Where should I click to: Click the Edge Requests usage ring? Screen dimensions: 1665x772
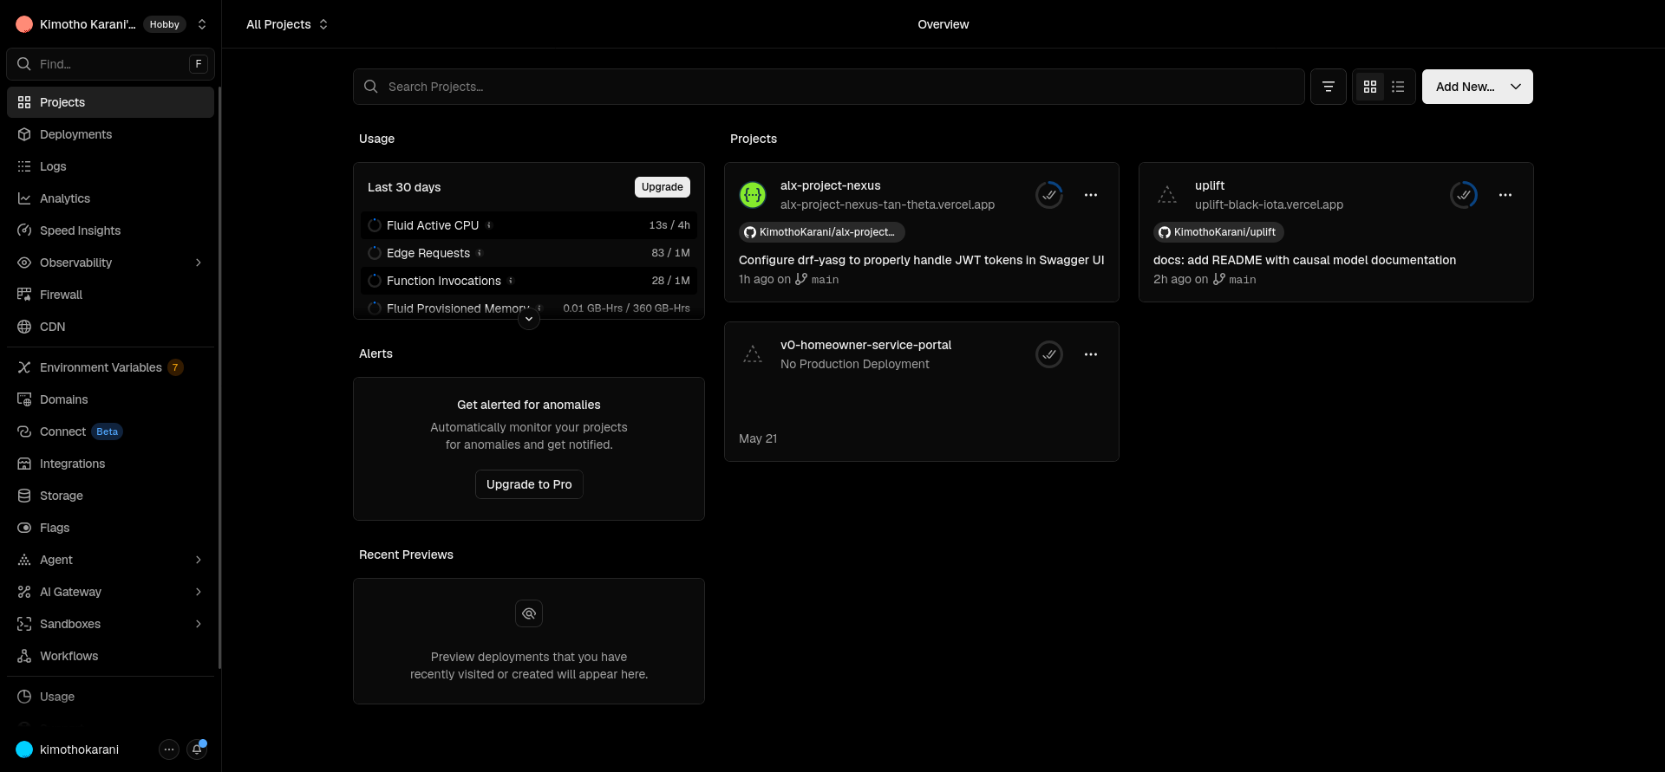pos(375,253)
